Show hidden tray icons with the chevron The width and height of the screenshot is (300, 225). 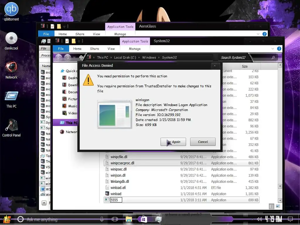click(x=253, y=219)
